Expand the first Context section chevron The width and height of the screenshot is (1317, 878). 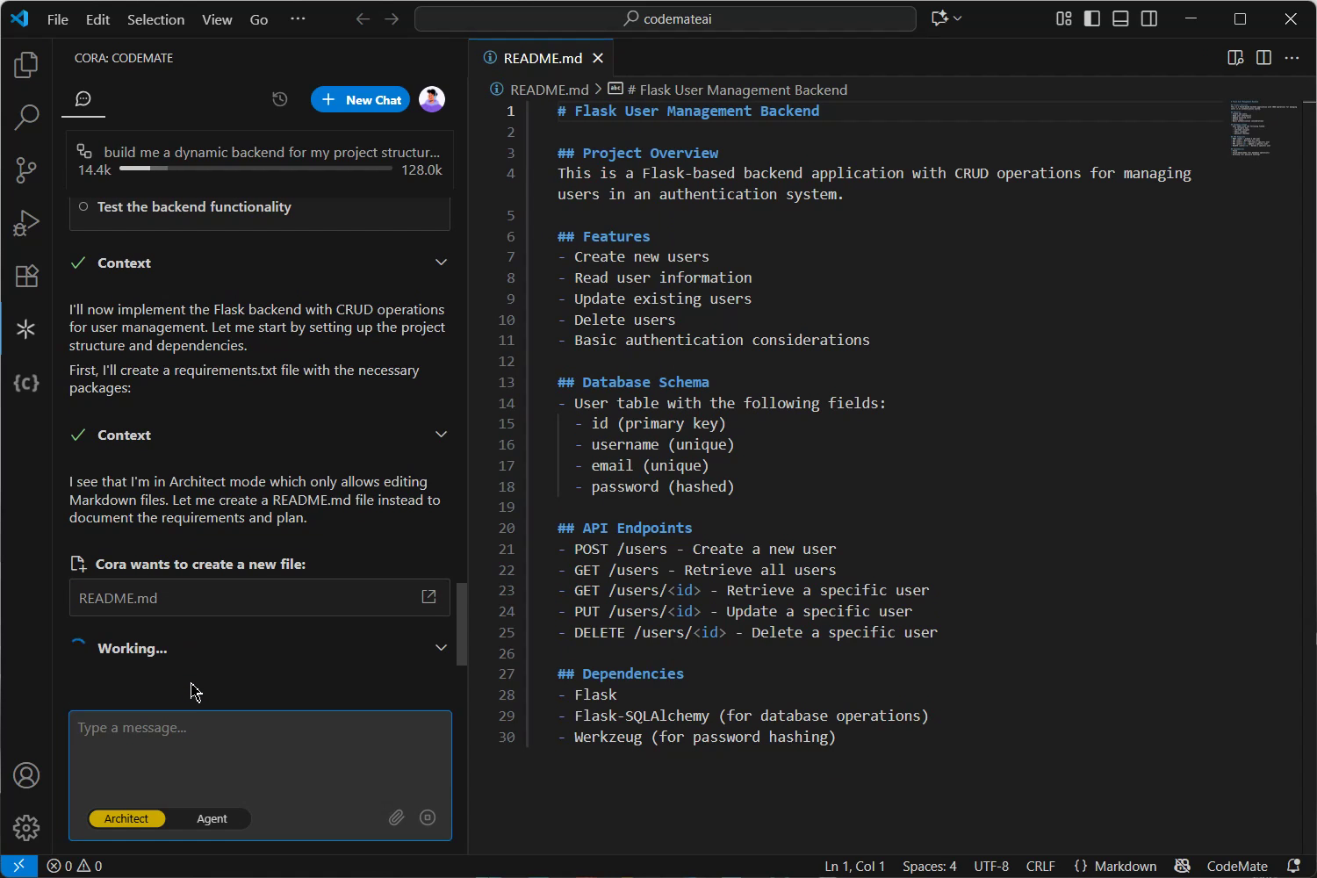441,263
